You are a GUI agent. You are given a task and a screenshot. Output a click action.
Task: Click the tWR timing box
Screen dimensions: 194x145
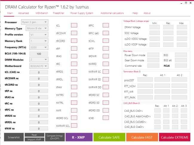(x=74, y=110)
